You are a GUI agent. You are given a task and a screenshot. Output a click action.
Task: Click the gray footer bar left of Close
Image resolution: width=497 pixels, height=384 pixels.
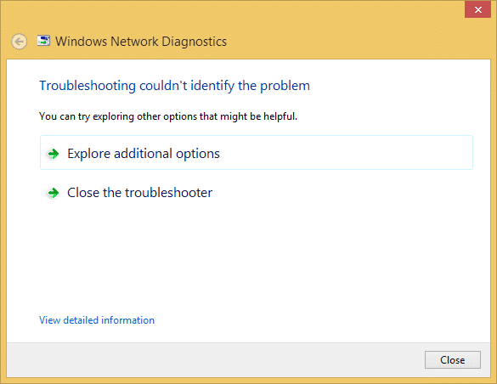[216, 360]
